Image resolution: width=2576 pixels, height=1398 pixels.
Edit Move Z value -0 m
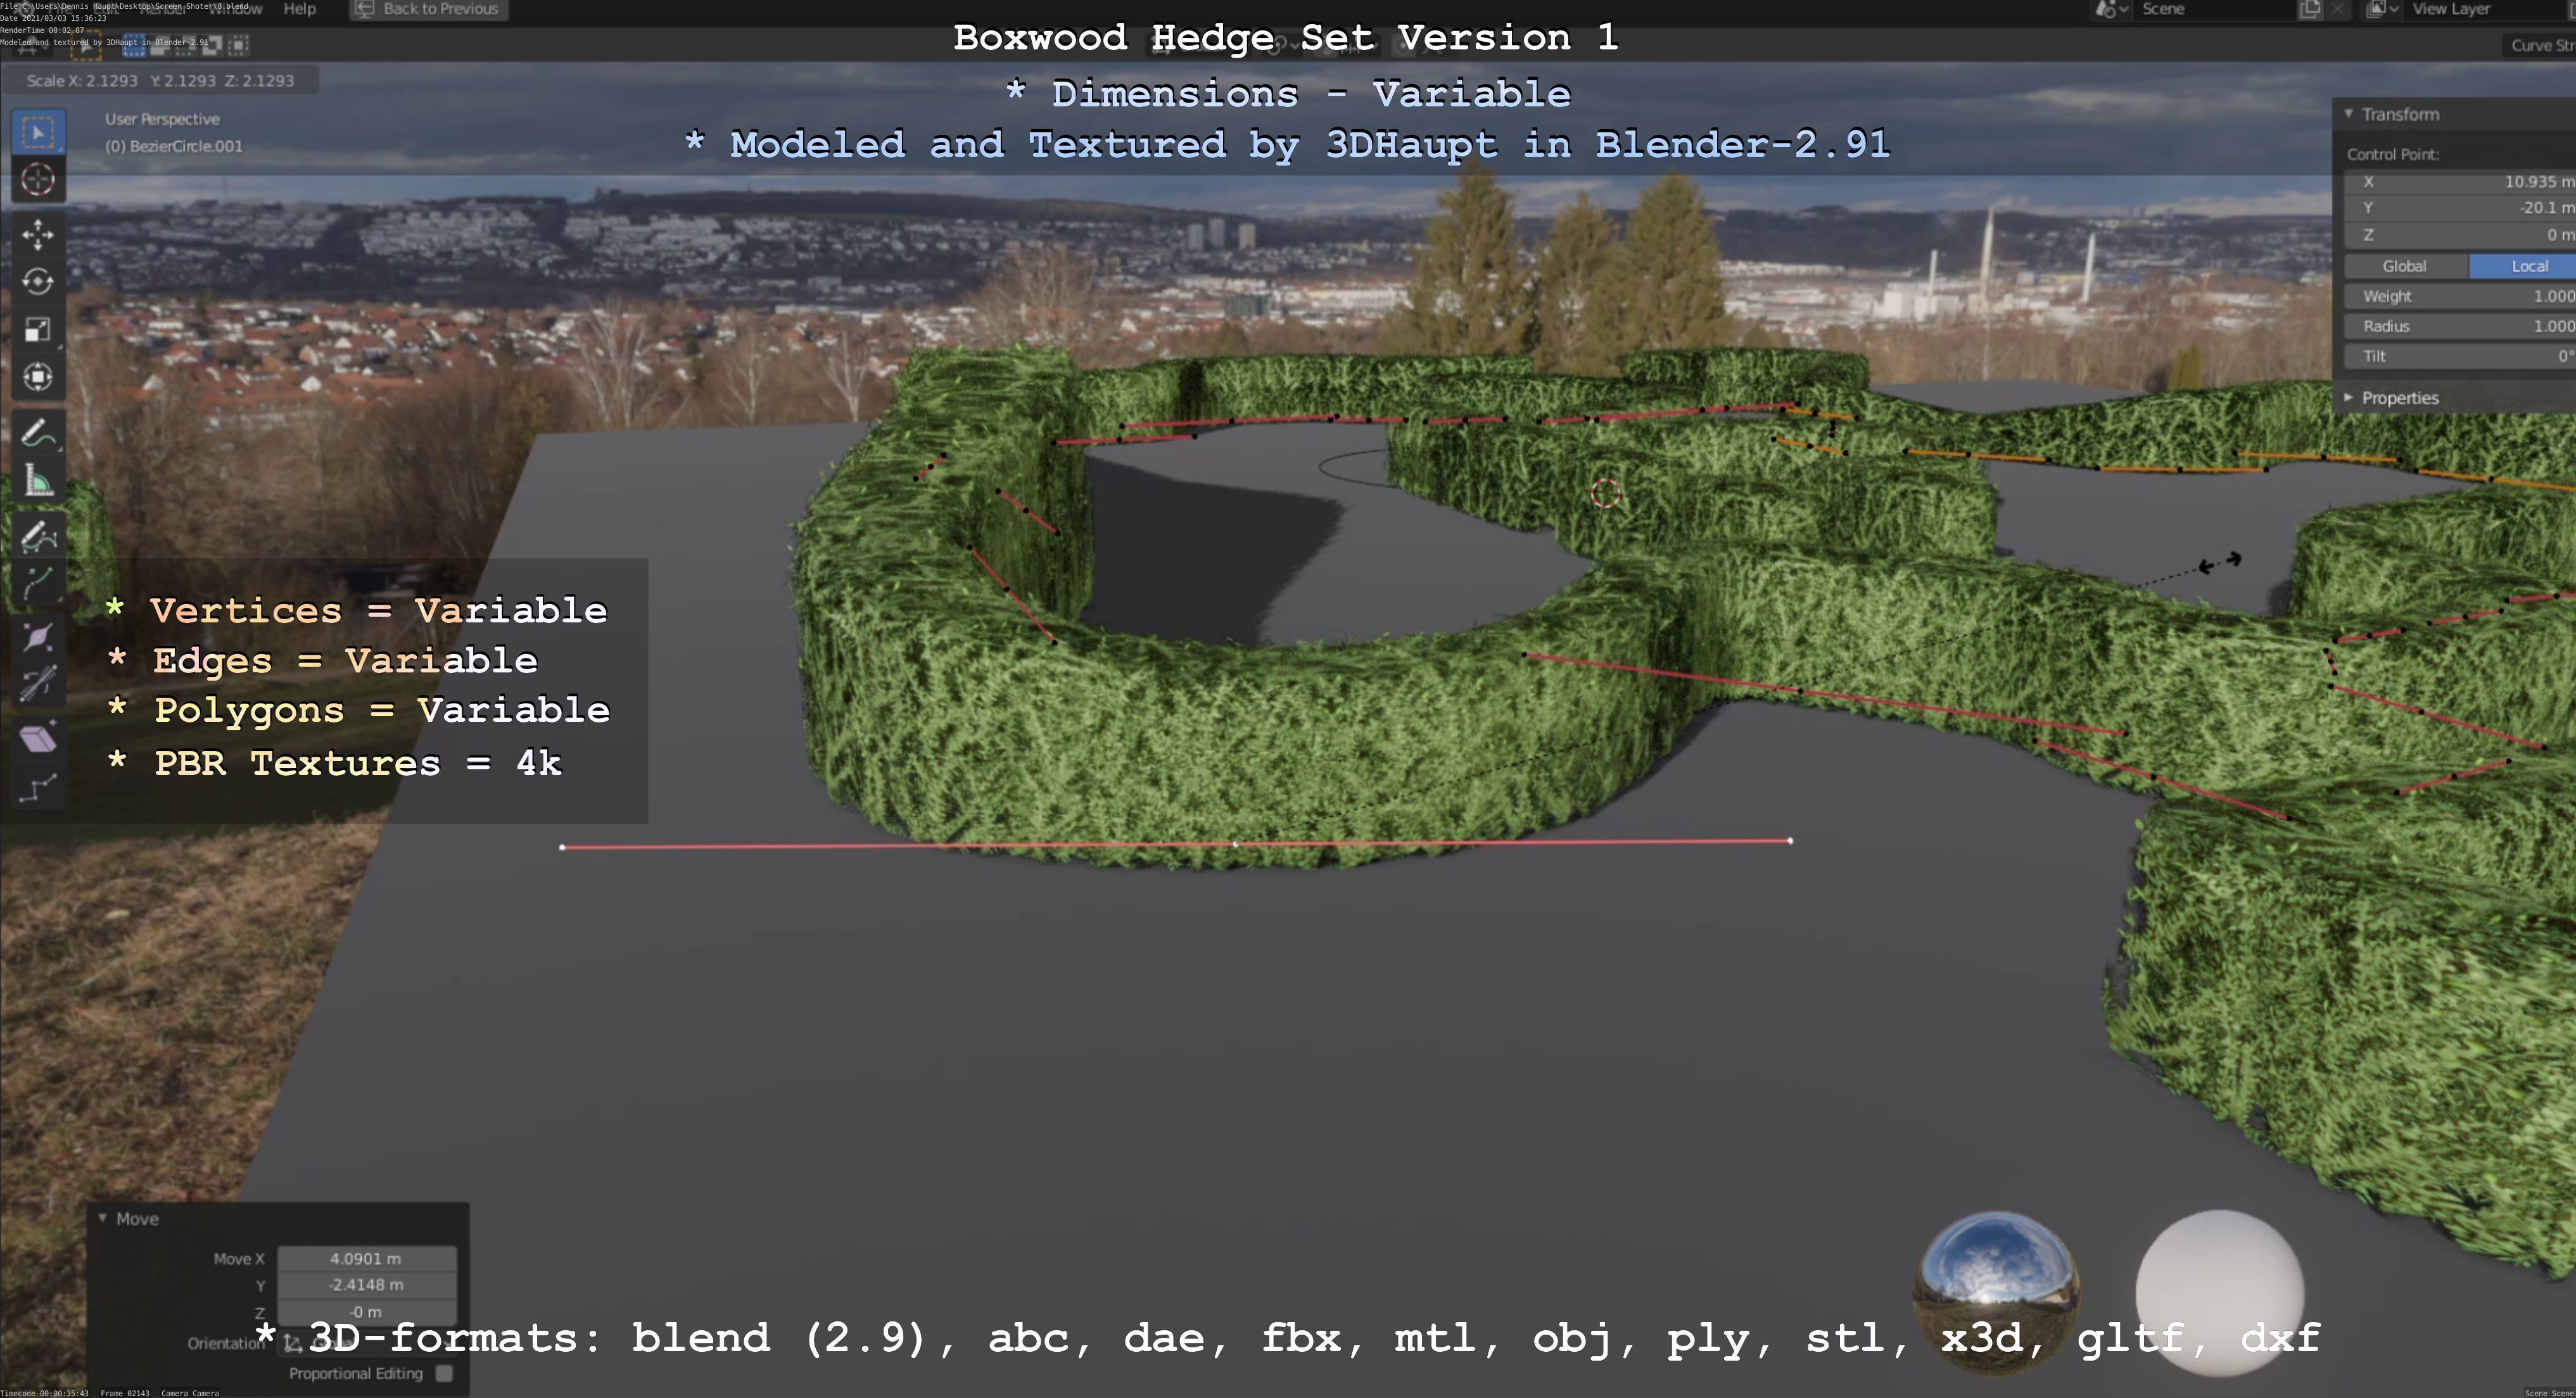pos(366,1311)
